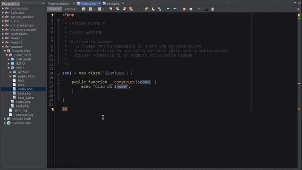Click the Find Selection toolbar icon
The width and height of the screenshot is (302, 170).
[111, 9]
